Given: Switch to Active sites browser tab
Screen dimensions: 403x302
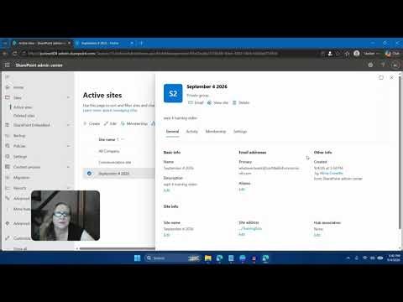Looking at the screenshot, I should [x=42, y=43].
